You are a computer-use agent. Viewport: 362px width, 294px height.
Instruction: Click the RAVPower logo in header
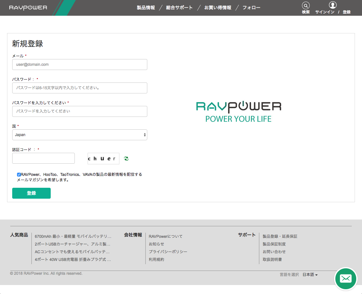(x=28, y=8)
